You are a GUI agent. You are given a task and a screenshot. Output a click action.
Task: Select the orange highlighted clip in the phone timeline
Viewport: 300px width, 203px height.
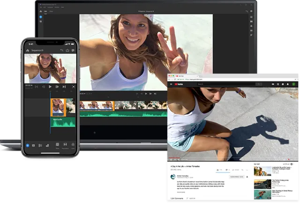pos(58,107)
